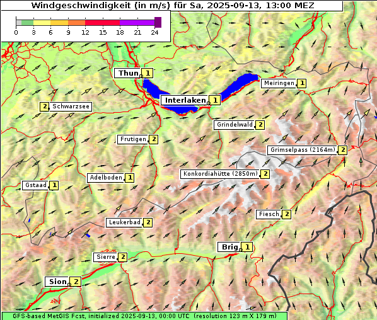This screenshot has height=320, width=377.
Task: Open the Adelboden location label
Action: [x=106, y=178]
